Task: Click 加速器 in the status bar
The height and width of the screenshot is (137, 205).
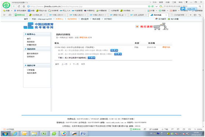Action: pos(154,129)
